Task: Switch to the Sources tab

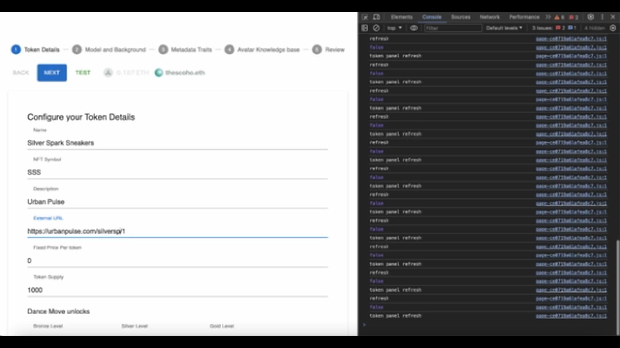Action: pos(460,17)
